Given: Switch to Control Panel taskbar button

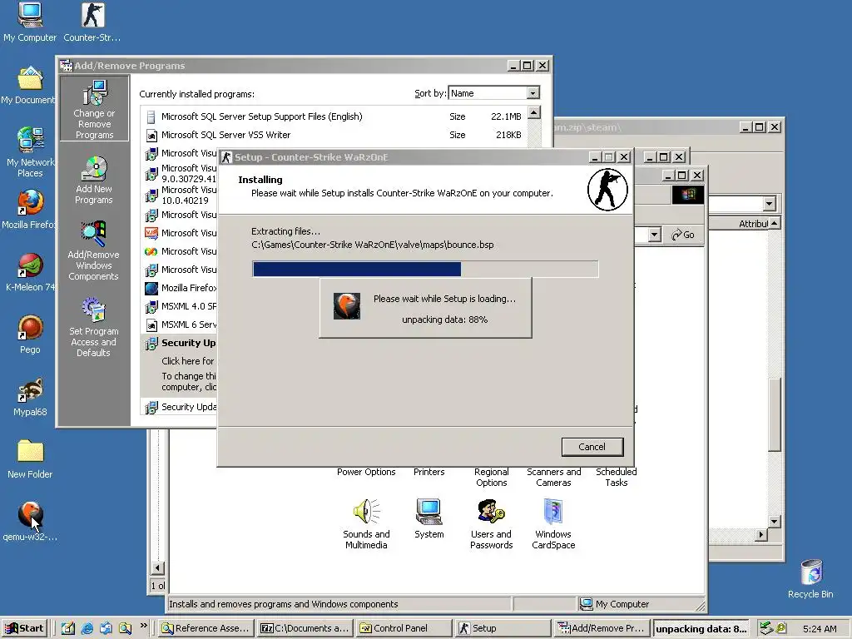Looking at the screenshot, I should pyautogui.click(x=404, y=628).
